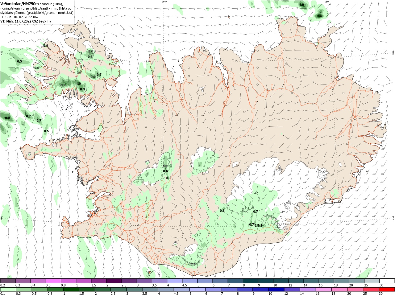Pick the dark purple 2 swatch in upper legend
This screenshot has width=395, height=296.
click(114, 281)
